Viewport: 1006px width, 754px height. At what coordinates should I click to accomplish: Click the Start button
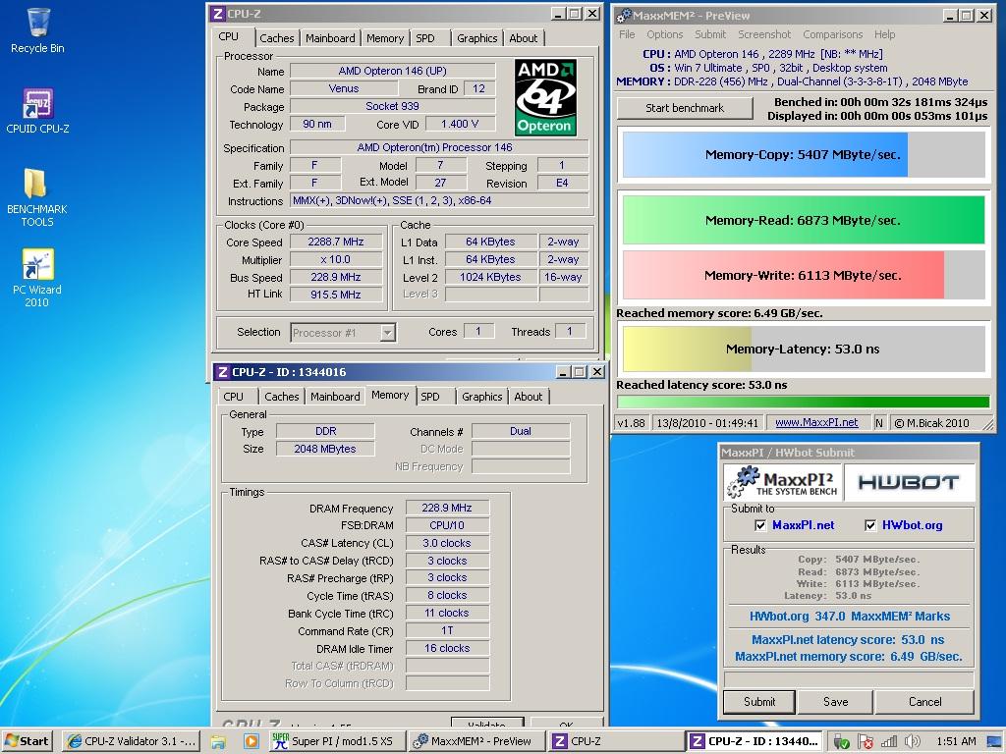[x=27, y=741]
